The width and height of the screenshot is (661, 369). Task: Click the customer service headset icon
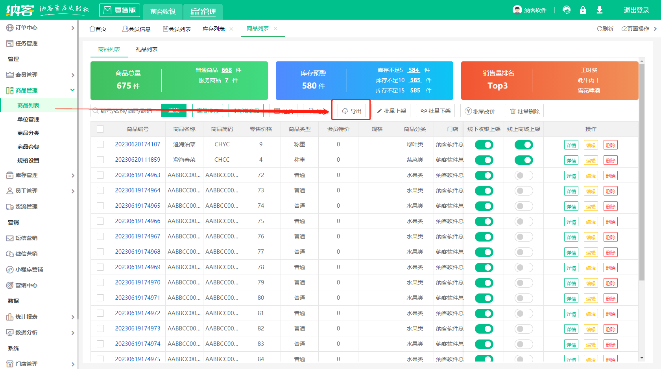pyautogui.click(x=567, y=10)
